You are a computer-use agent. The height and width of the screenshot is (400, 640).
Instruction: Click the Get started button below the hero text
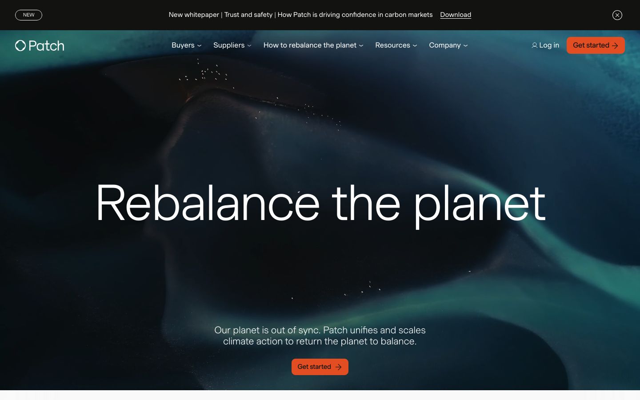click(x=320, y=367)
